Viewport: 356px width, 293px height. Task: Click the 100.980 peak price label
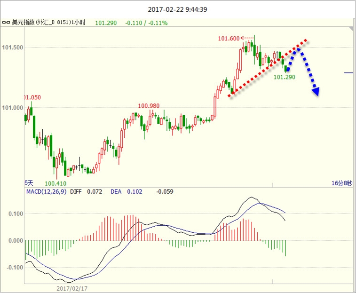(149, 106)
